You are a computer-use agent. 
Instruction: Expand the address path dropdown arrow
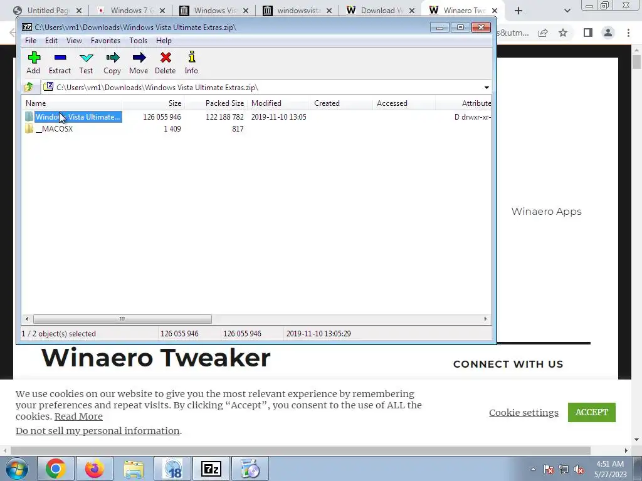click(x=487, y=88)
